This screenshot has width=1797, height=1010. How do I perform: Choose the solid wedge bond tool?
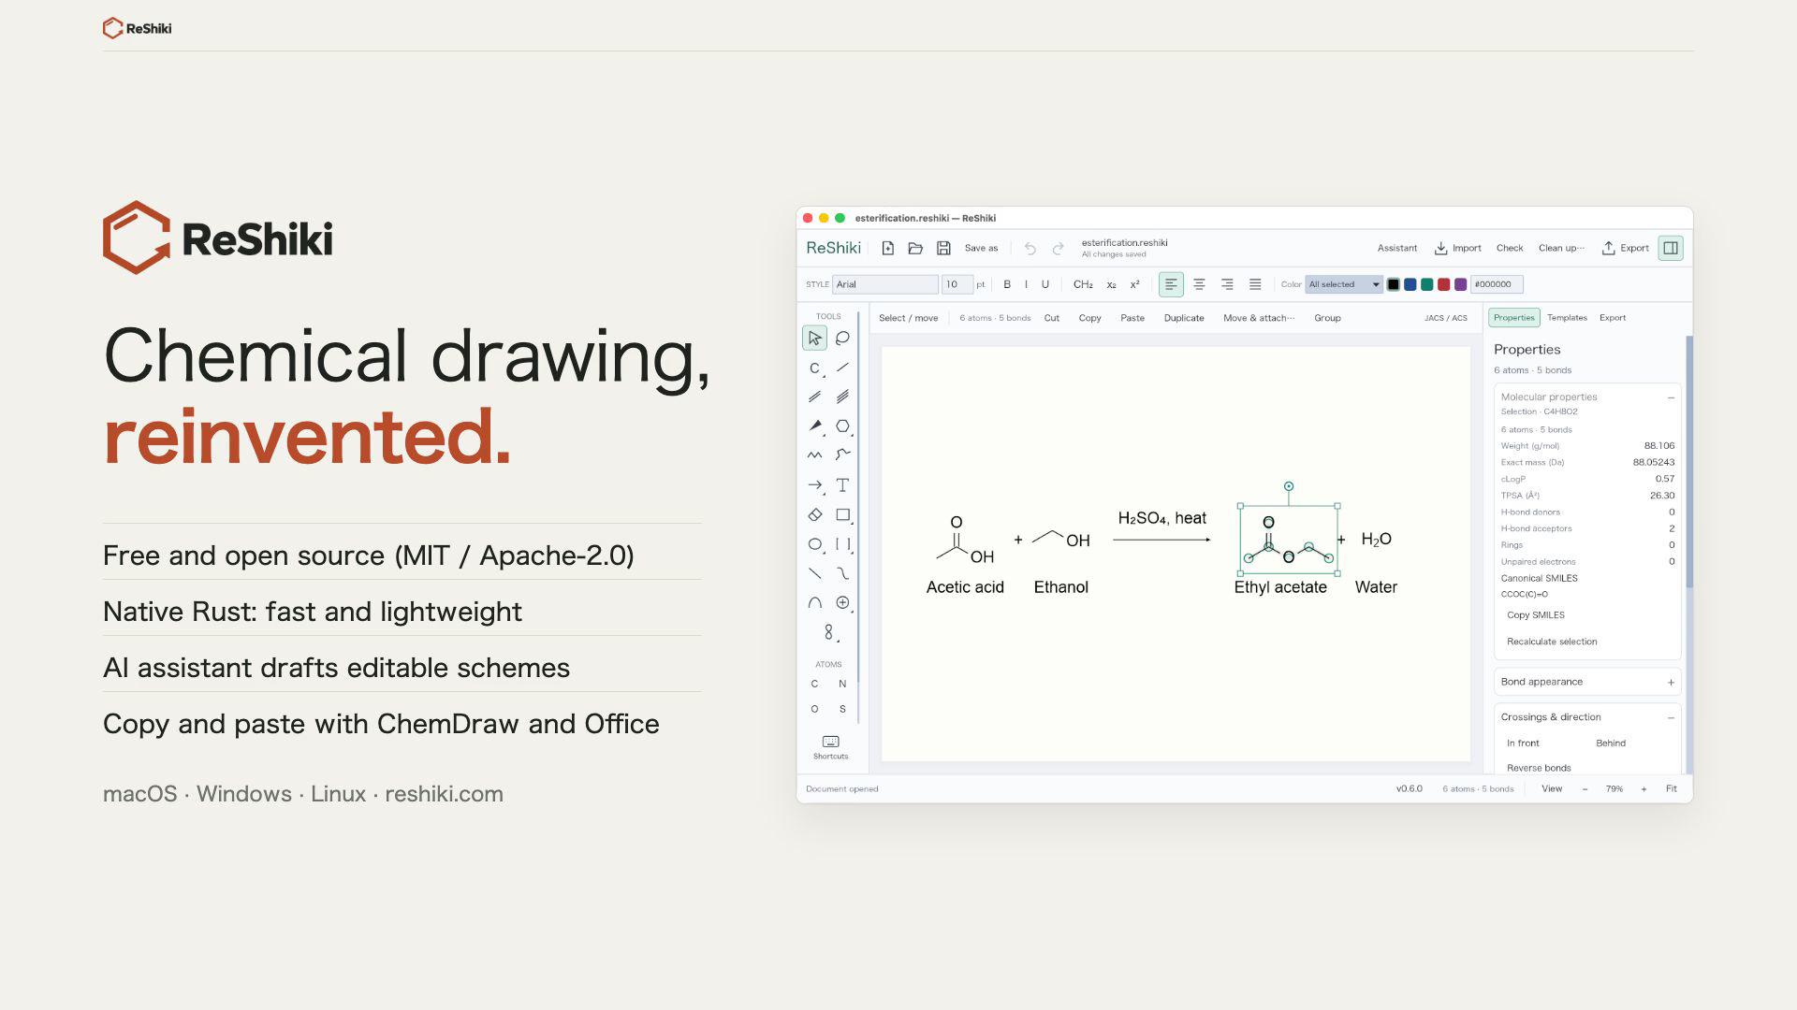point(814,426)
